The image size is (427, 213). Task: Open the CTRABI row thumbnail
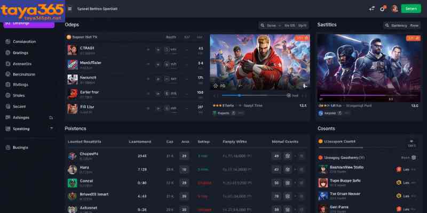(73, 50)
